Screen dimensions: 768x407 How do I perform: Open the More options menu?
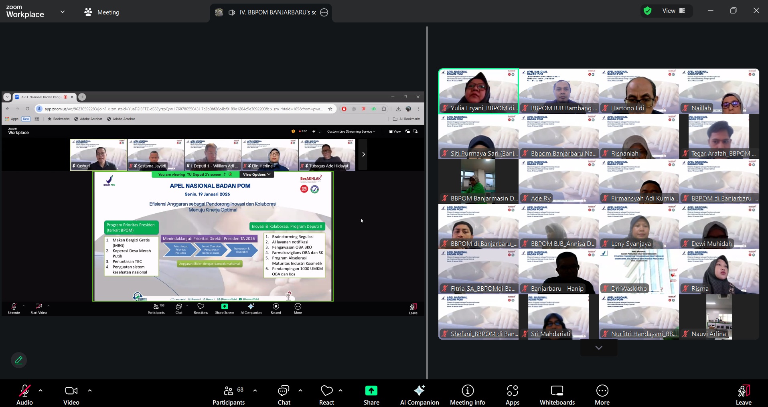click(602, 395)
